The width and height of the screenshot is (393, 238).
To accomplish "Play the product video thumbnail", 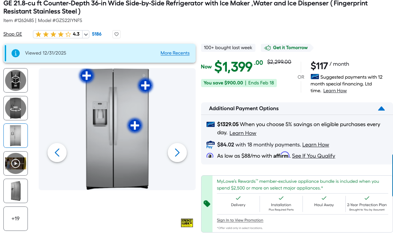I will coord(15,163).
